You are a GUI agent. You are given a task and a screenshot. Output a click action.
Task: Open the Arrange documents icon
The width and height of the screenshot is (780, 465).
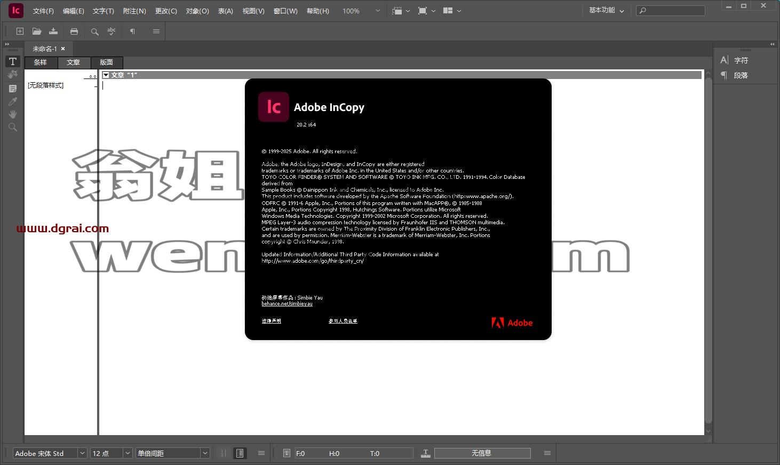[448, 11]
